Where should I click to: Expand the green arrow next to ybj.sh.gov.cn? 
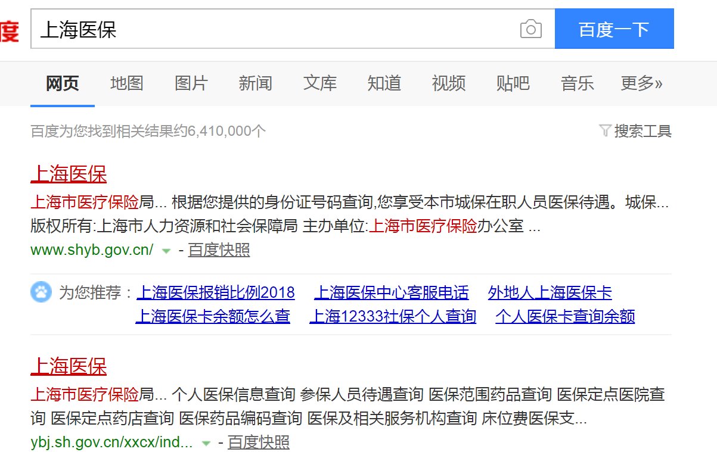click(205, 443)
